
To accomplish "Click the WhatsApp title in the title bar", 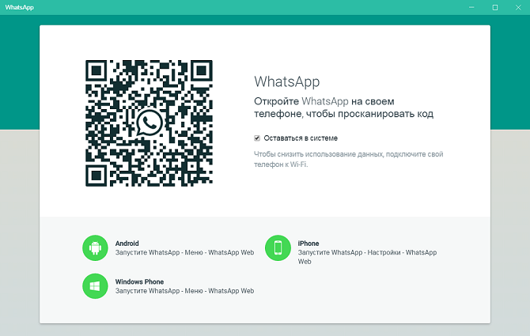I will coord(19,7).
